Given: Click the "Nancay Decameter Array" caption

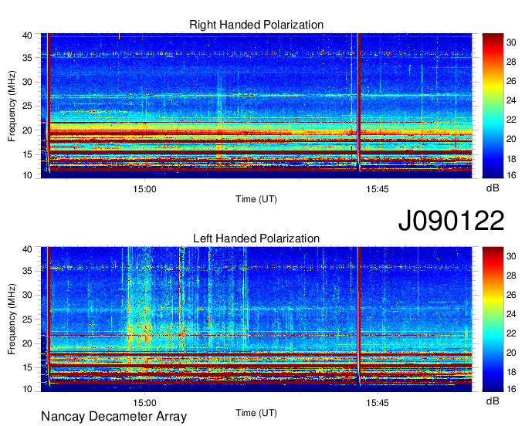Looking at the screenshot, I should (x=113, y=416).
